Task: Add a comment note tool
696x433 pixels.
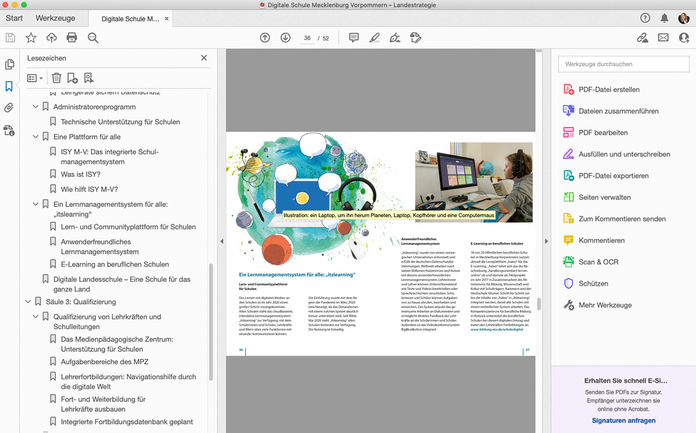Action: [x=354, y=38]
